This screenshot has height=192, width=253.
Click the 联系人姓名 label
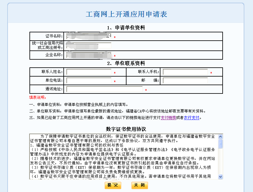(52, 72)
